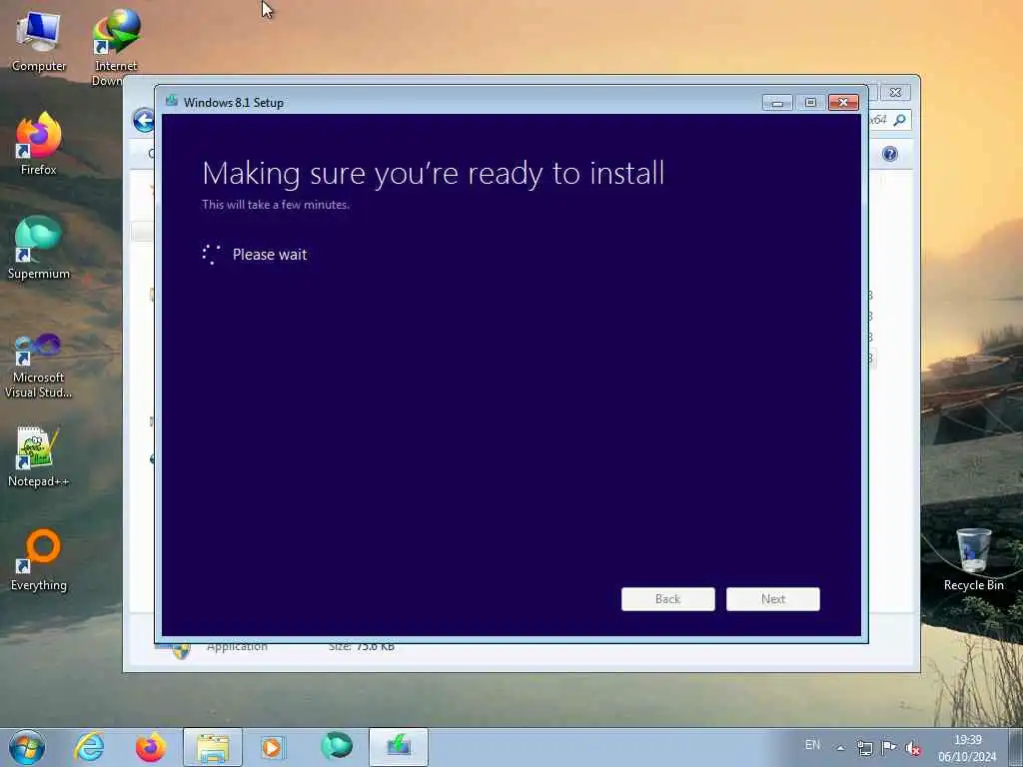This screenshot has height=767, width=1023.
Task: Click 'This will take a few minutes.' text
Action: click(276, 204)
